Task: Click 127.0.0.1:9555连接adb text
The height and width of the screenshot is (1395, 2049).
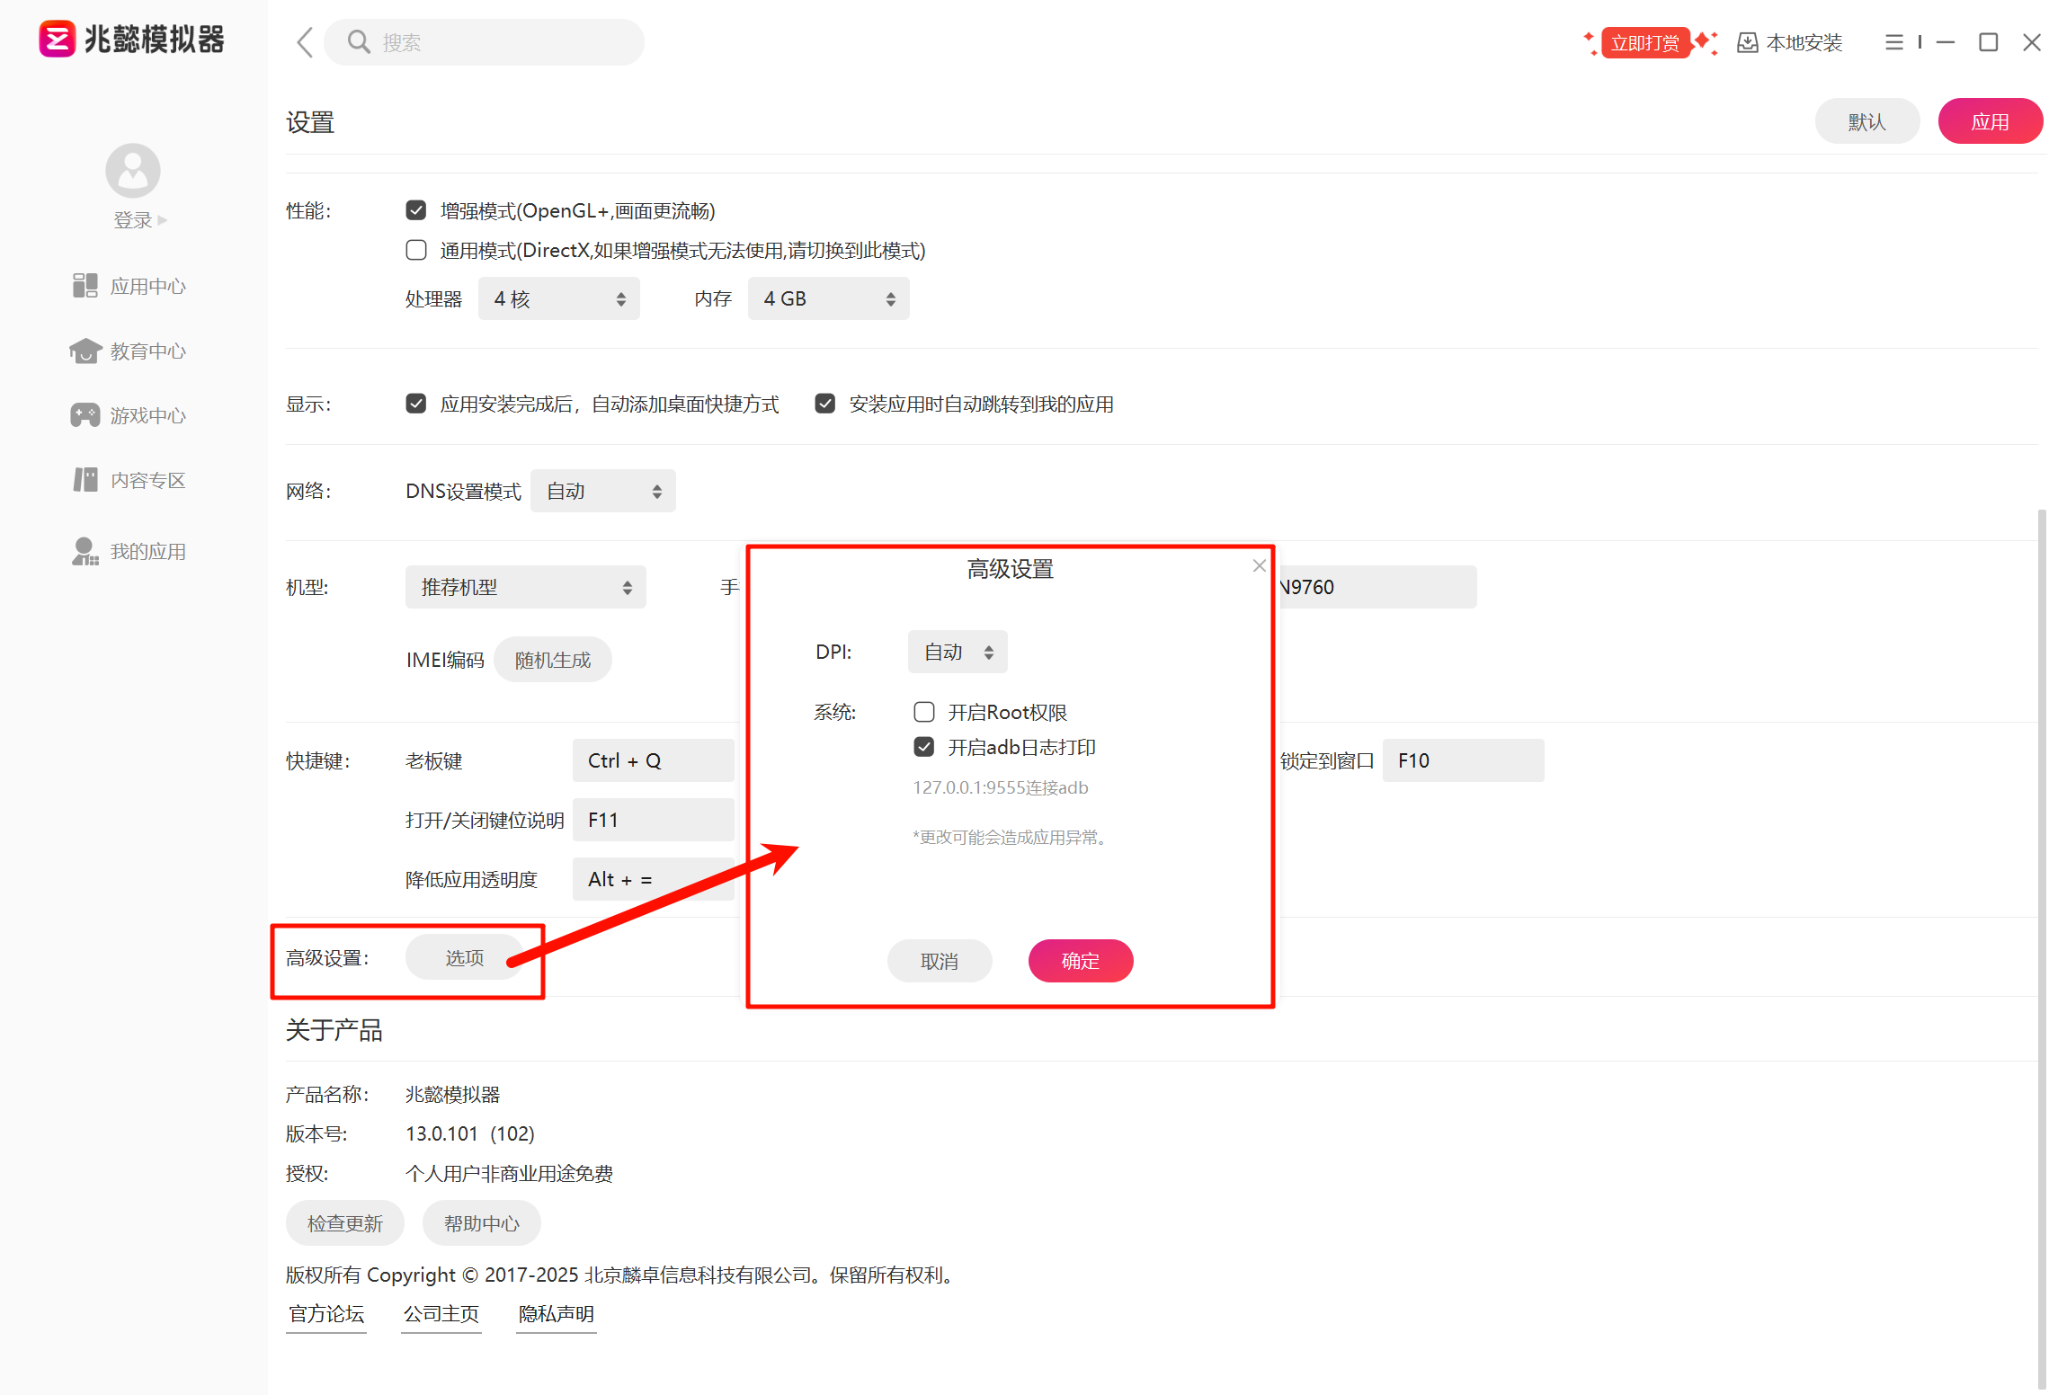Action: 1001,787
